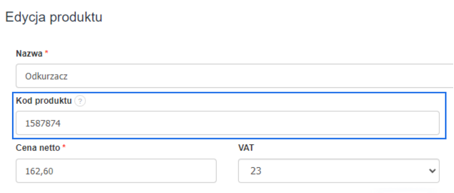This screenshot has width=454, height=193.
Task: Click the red asterisk next to Nazwa
Action: 46,53
